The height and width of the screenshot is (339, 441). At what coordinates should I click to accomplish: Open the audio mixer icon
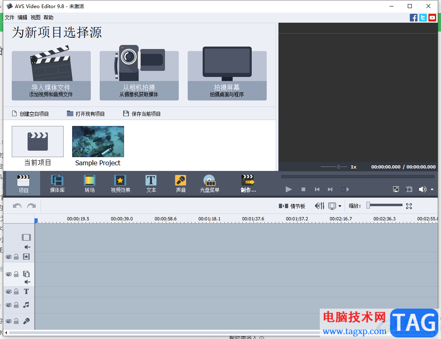(319, 206)
